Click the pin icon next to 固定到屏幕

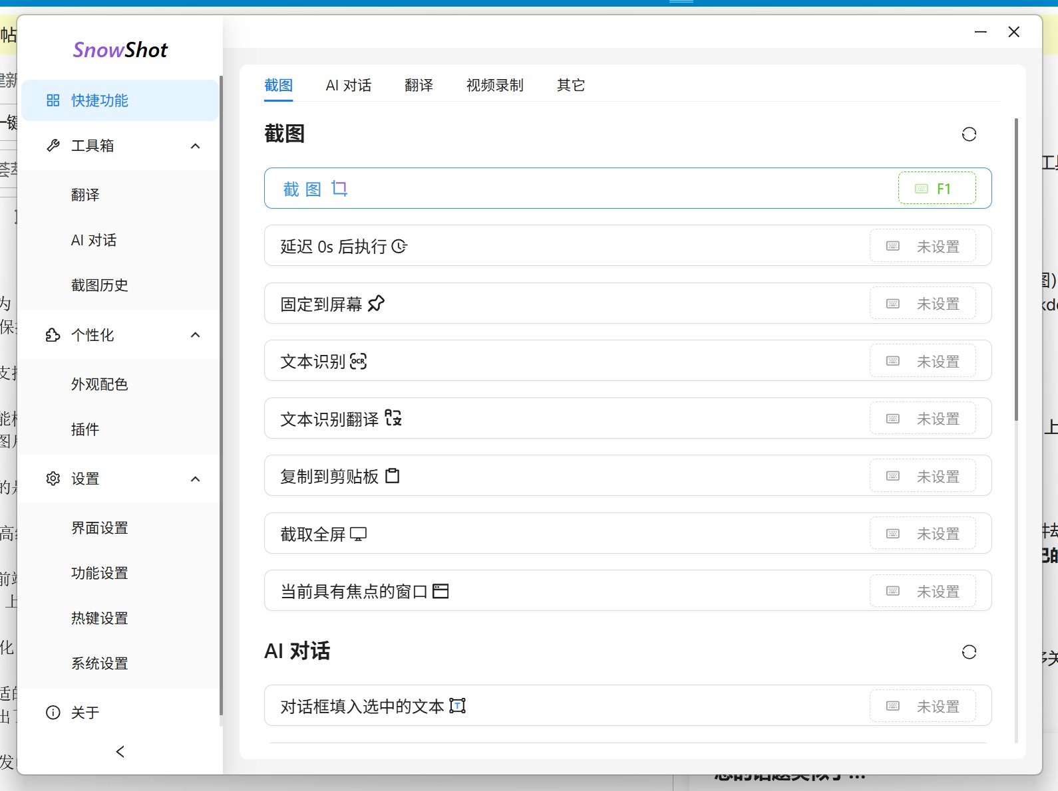[377, 304]
